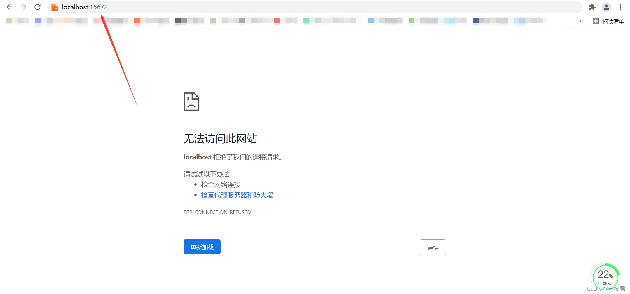Open the user profile avatar
This screenshot has height=294, width=630.
tap(606, 7)
